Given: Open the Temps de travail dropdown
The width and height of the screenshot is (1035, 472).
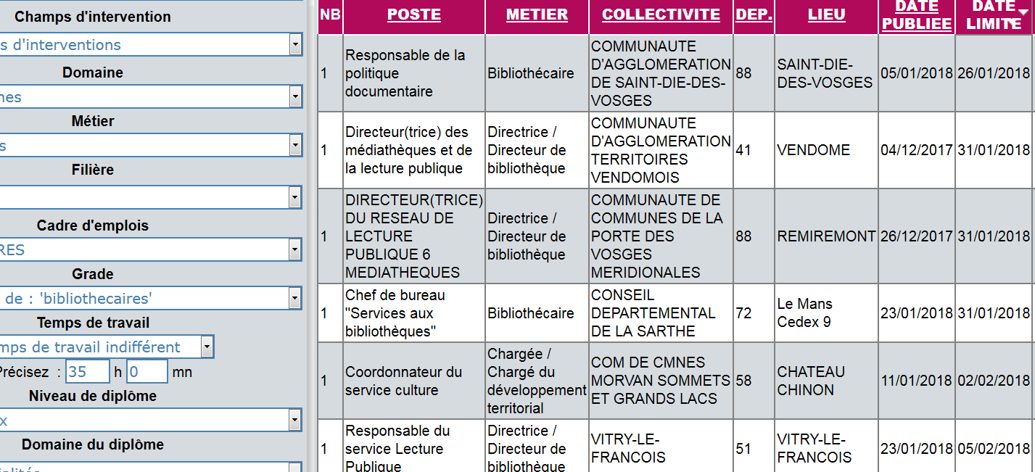Looking at the screenshot, I should [106, 347].
